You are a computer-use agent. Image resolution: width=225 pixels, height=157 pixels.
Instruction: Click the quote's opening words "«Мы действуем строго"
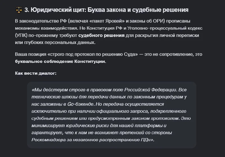(x=57, y=90)
